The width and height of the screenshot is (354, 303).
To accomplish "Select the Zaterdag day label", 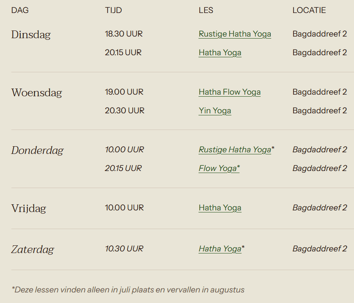I will point(33,249).
